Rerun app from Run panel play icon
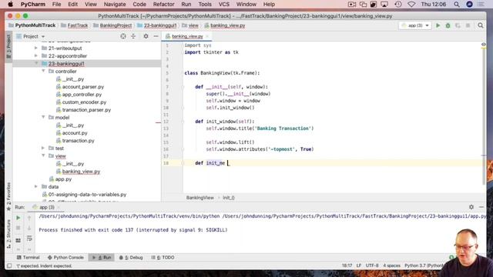The image size is (493, 277). (18, 218)
